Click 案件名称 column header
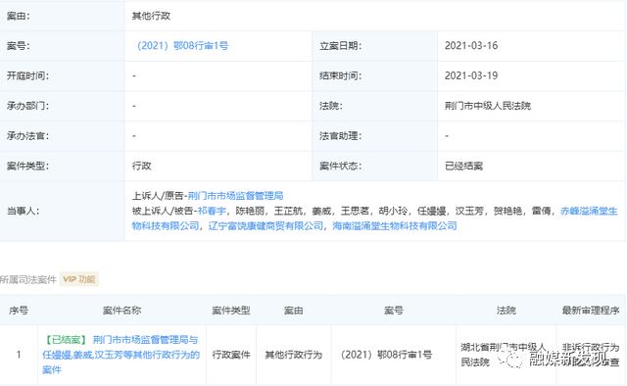The height and width of the screenshot is (386, 627). point(121,311)
